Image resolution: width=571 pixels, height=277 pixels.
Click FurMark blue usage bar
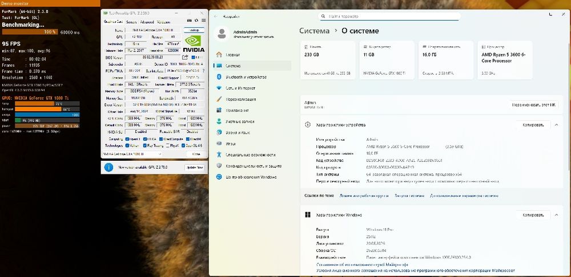pyautogui.click(x=47, y=115)
